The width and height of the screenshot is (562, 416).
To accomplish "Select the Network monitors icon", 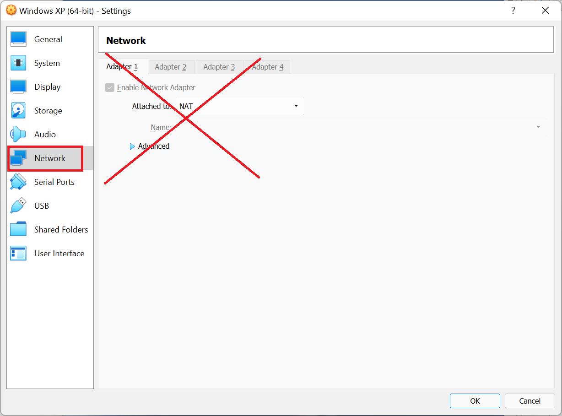I will coord(18,158).
